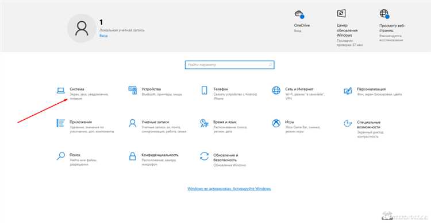Click the user account avatar
Screen dimensions: 431x223
coord(82,28)
